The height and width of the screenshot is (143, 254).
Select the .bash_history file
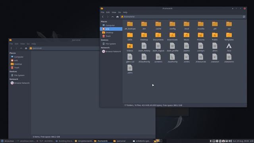(x=144, y=48)
